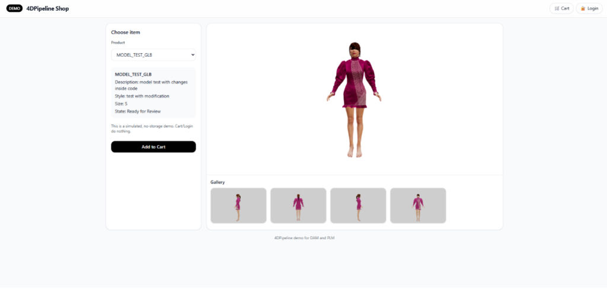Add the item with Add to Cart
This screenshot has height=290, width=607.
coord(154,147)
